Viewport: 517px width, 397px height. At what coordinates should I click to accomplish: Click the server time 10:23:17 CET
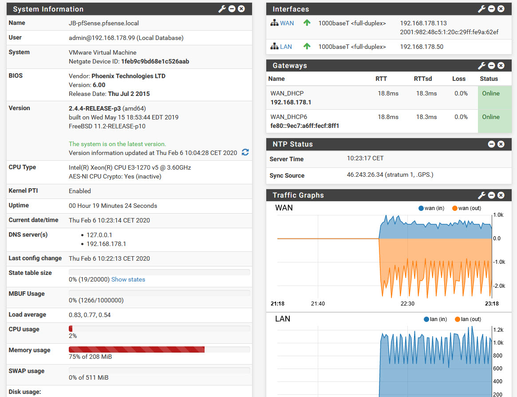click(x=365, y=158)
